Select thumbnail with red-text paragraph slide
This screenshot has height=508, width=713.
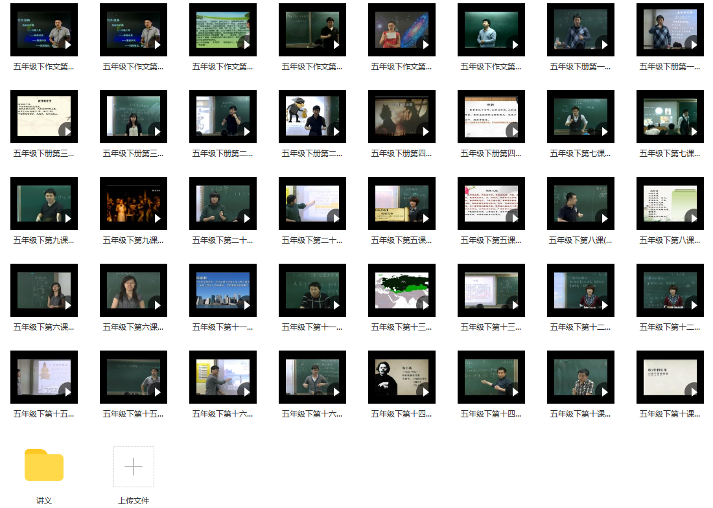tap(491, 203)
